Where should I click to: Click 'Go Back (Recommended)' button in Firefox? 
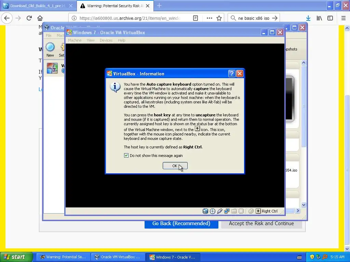[181, 224]
